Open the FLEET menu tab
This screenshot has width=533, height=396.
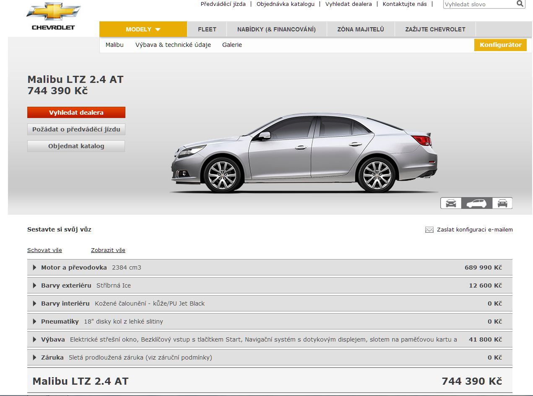(x=207, y=29)
